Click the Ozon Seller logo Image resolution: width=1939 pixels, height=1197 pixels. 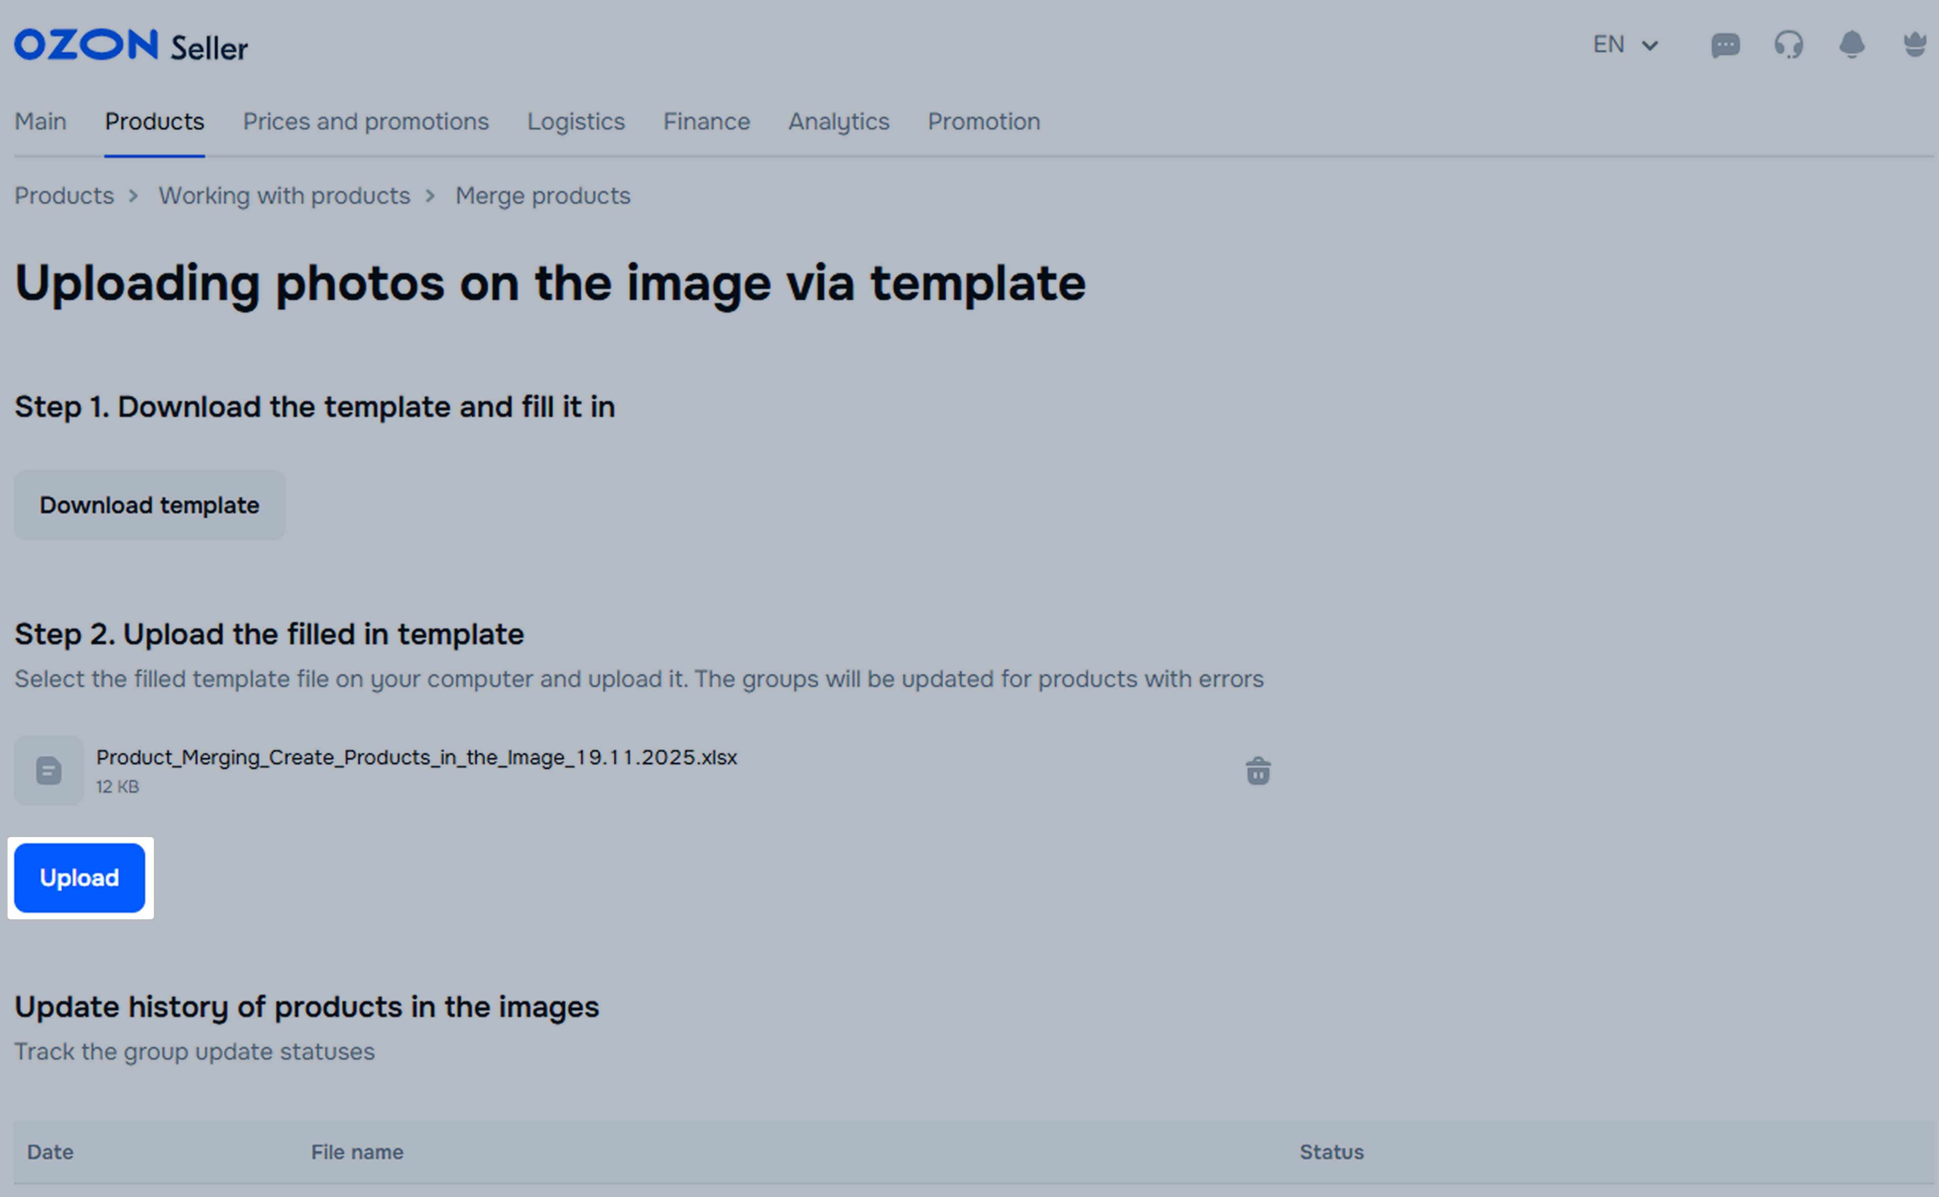pyautogui.click(x=131, y=46)
